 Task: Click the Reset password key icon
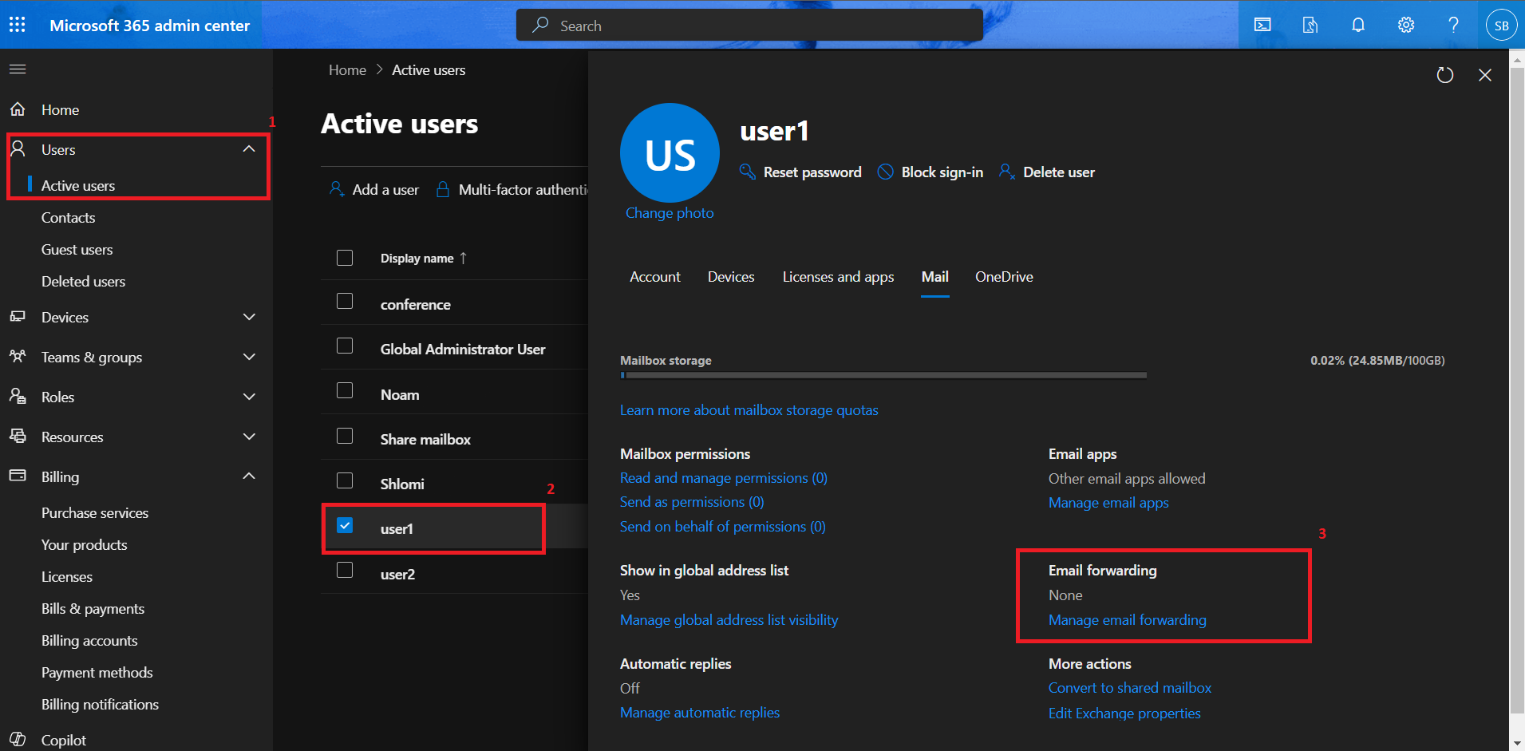748,172
